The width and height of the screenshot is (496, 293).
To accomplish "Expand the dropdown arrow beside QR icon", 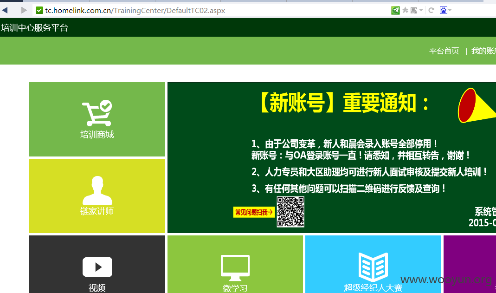I will (421, 10).
